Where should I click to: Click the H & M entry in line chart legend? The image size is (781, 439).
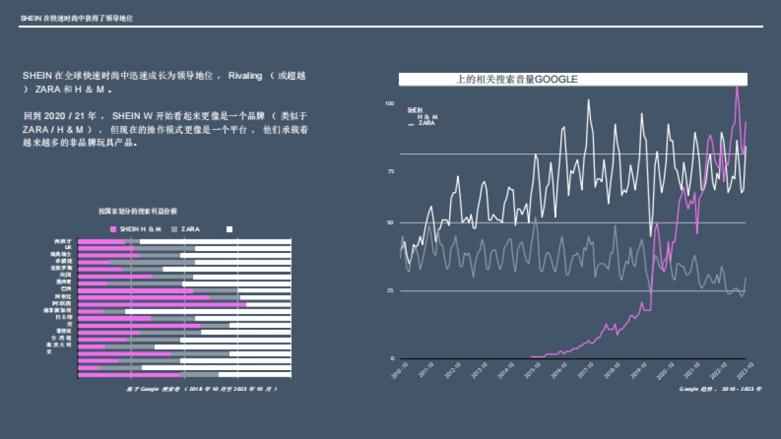coord(427,116)
